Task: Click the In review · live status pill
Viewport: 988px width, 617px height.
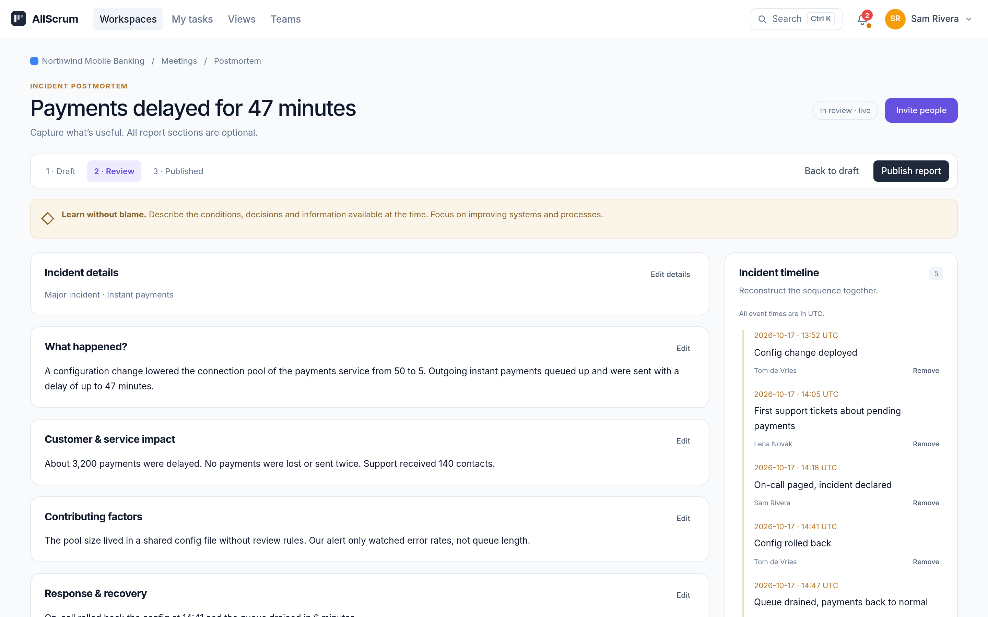Action: click(845, 111)
